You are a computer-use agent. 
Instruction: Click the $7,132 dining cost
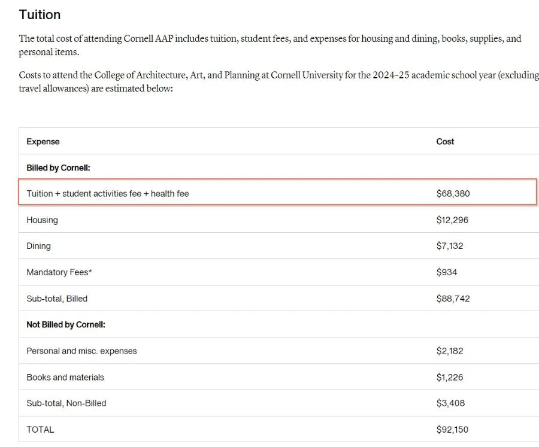(x=450, y=246)
